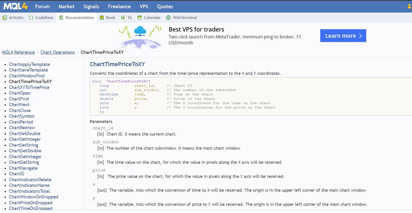Open ChartApplyTemplate in sidebar
The width and height of the screenshot is (412, 213).
30,64
